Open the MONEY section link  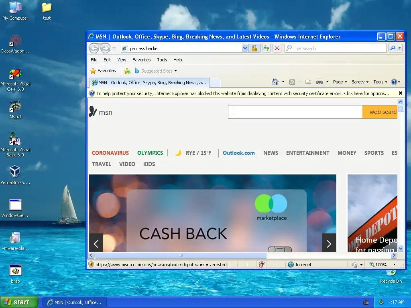[347, 153]
